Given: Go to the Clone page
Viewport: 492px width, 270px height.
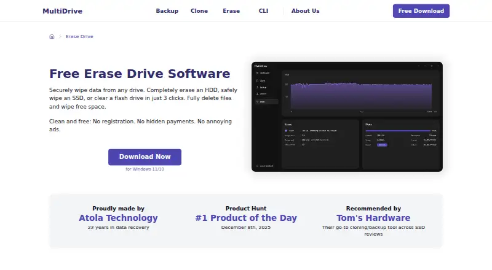Looking at the screenshot, I should pos(199,11).
